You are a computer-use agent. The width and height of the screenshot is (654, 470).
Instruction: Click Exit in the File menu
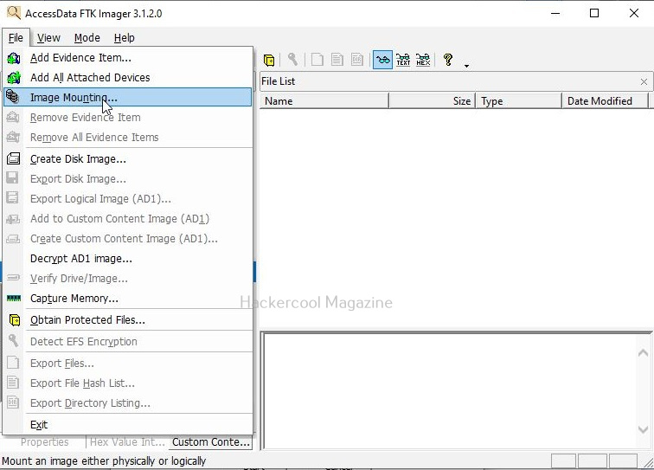point(39,425)
